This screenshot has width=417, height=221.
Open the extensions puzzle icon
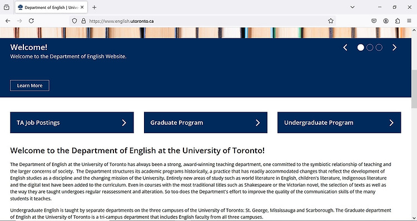click(398, 21)
